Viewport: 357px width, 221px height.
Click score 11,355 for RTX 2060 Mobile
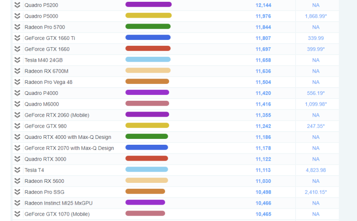pos(263,115)
